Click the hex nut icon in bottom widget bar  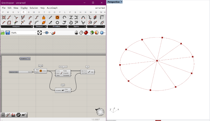click(18, 115)
